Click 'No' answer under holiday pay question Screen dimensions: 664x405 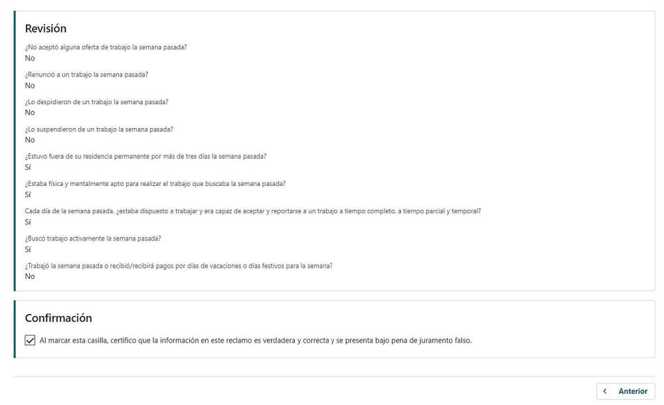point(30,276)
